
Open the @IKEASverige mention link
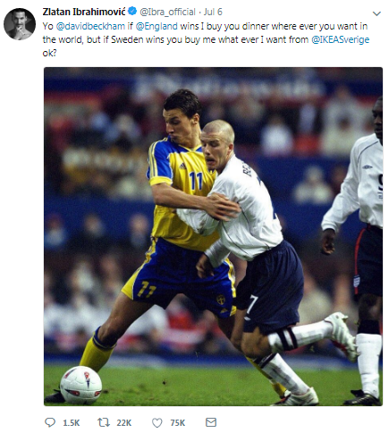(341, 39)
